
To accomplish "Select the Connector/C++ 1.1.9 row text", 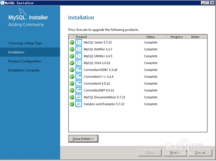I will [98, 77].
